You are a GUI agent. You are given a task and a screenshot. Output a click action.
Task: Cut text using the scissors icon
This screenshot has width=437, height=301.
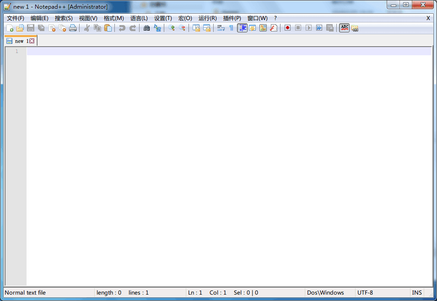86,28
